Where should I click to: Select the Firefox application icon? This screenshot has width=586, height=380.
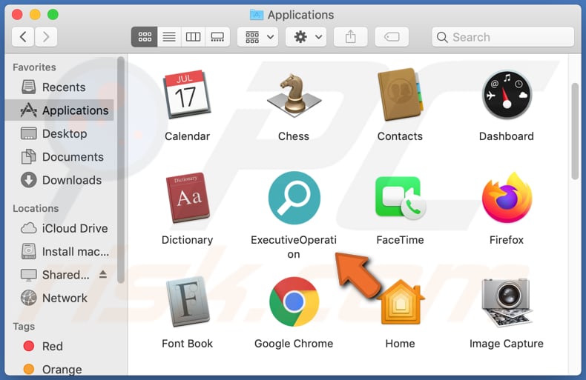(507, 199)
